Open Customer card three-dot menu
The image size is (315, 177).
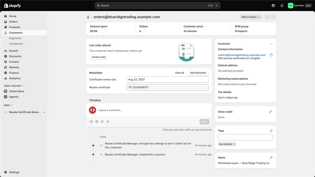coord(271,44)
